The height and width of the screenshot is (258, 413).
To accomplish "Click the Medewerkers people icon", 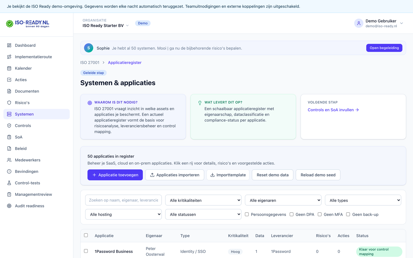I will [9, 160].
